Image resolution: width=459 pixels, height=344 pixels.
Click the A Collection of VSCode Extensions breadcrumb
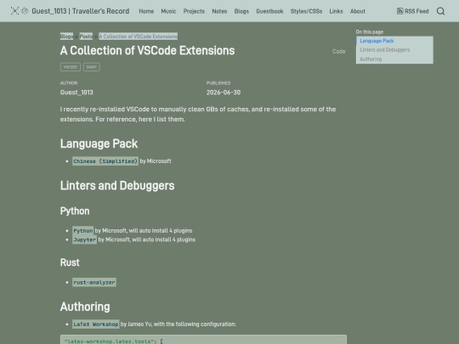click(x=139, y=37)
